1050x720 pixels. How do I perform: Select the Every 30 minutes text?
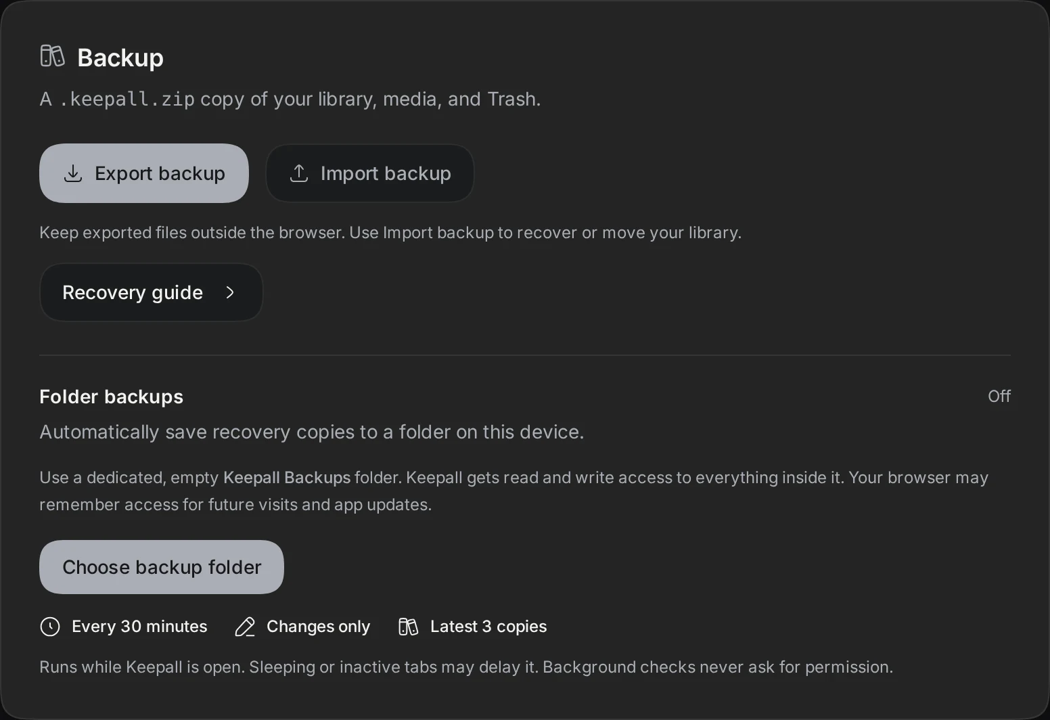(139, 627)
